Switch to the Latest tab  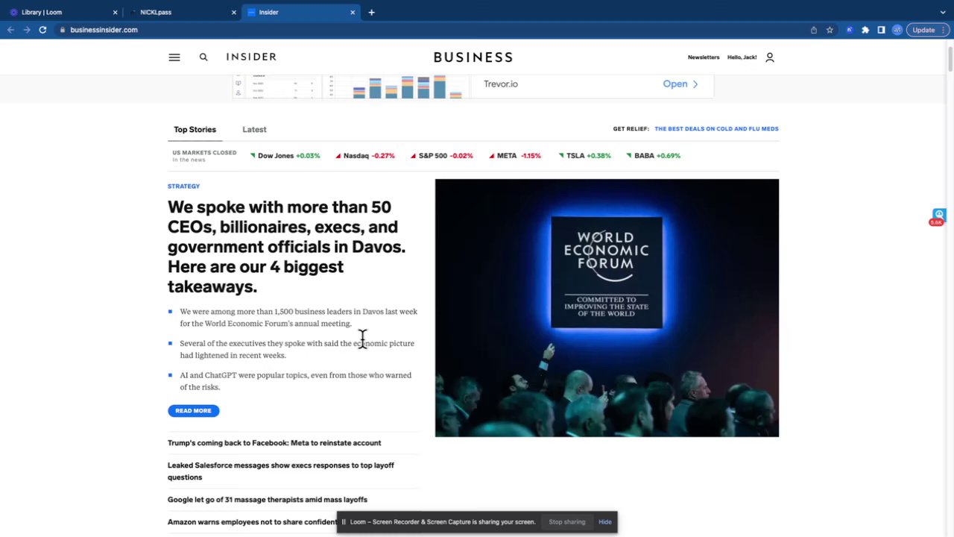254,130
